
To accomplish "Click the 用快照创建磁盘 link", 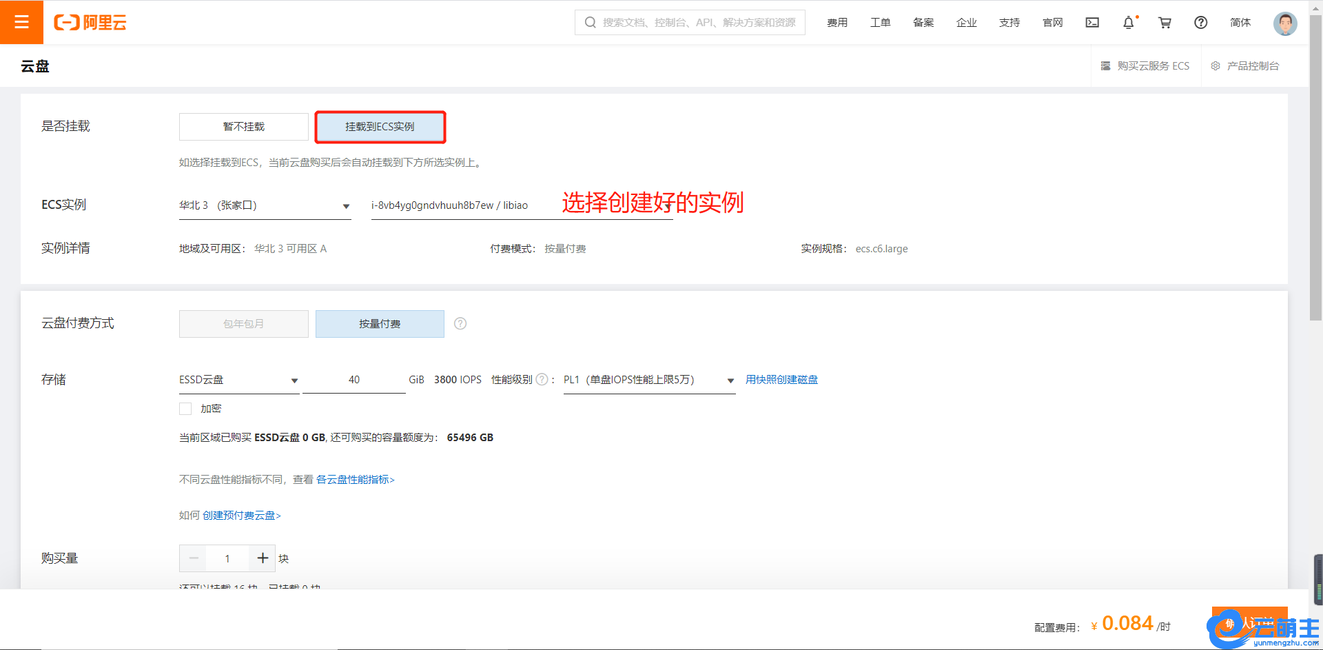I will 781,380.
